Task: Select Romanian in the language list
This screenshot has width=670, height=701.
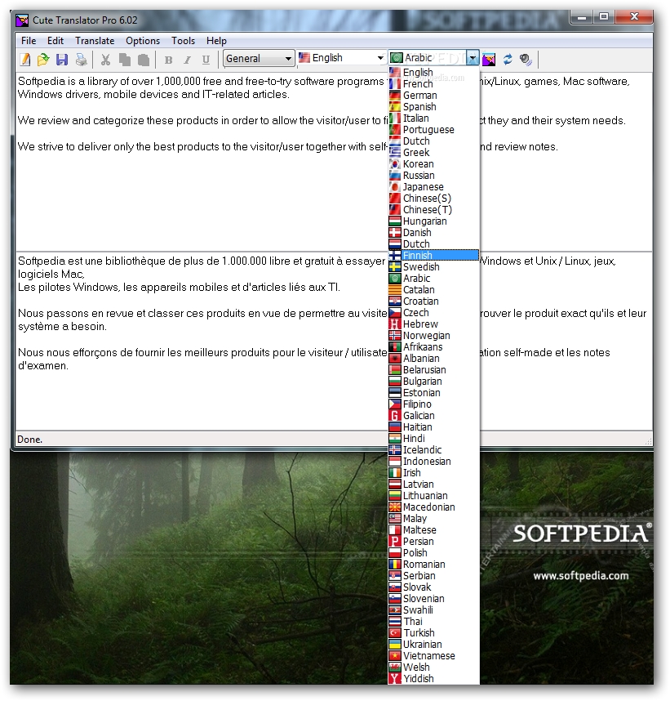Action: pyautogui.click(x=433, y=565)
